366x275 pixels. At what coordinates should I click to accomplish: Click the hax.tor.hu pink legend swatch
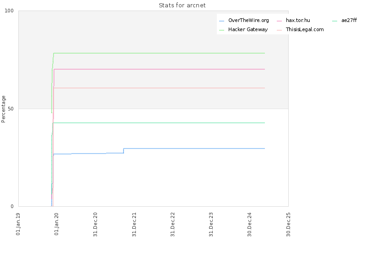click(280, 21)
